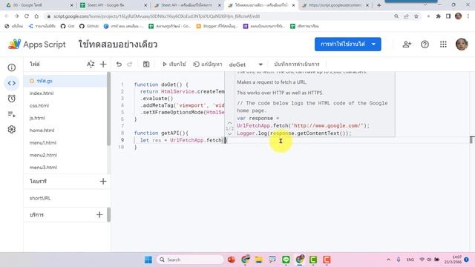Screen dimensions: 475x267
Task: Open the Windows Start button
Action: [x=148, y=260]
